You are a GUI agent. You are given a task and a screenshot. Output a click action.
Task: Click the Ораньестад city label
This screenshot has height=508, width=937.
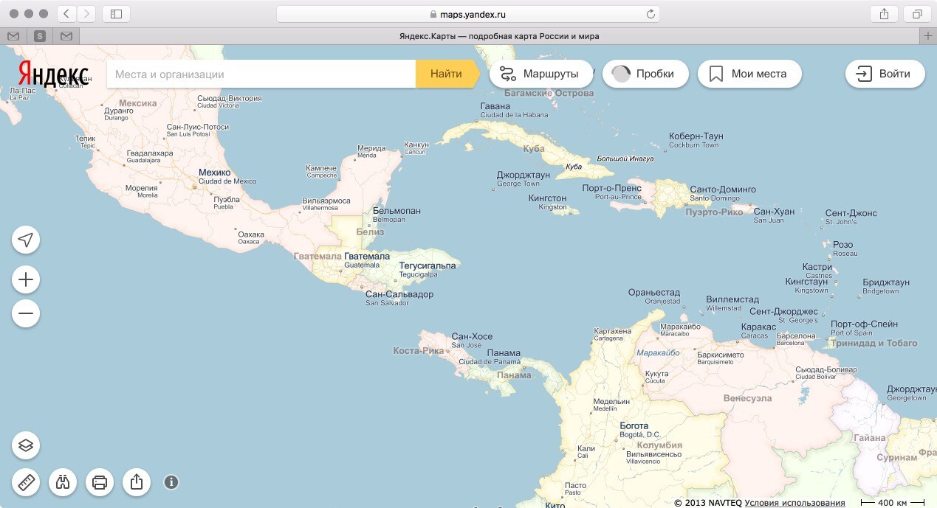click(654, 293)
